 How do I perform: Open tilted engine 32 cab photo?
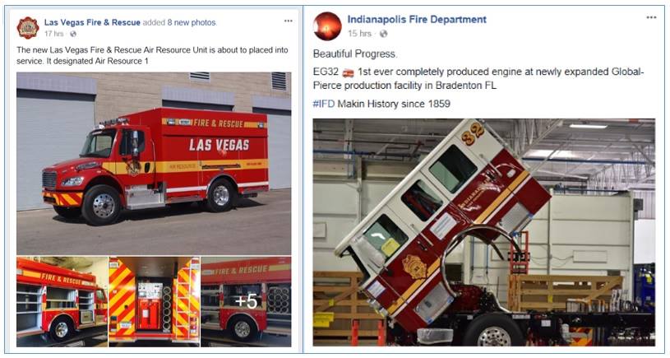[x=483, y=232]
